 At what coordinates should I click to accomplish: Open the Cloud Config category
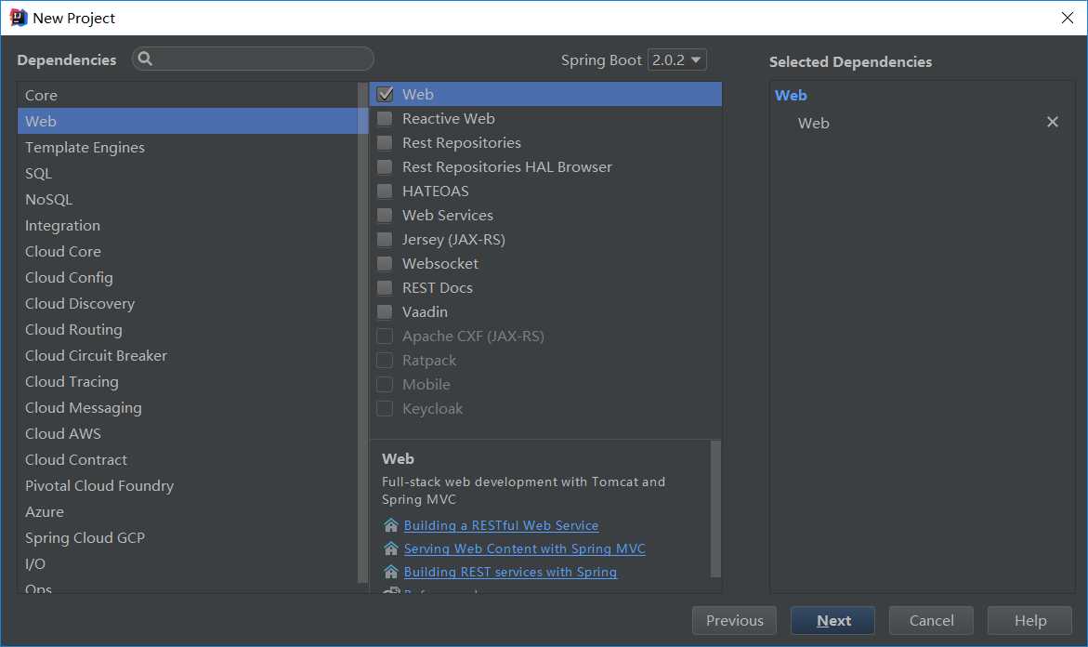click(188, 277)
